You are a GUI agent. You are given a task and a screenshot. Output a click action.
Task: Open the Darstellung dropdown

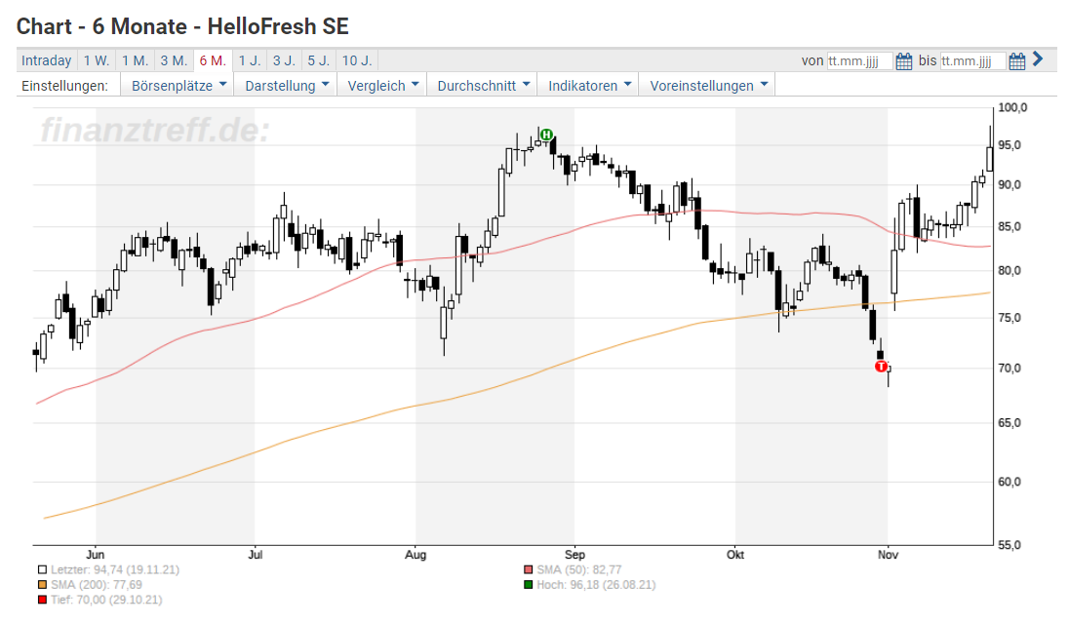[x=286, y=86]
